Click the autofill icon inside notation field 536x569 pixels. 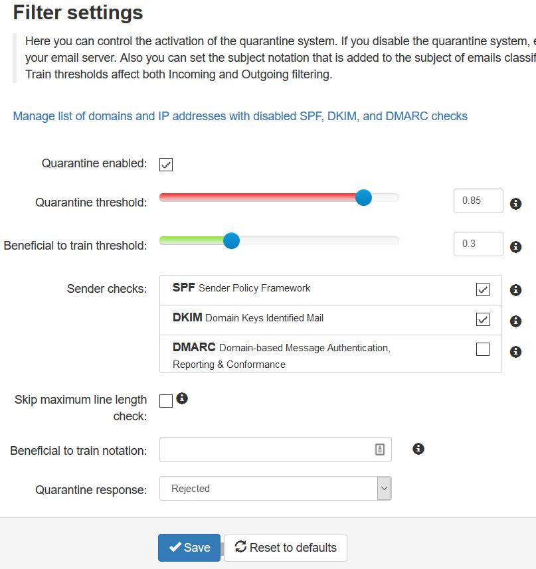(x=380, y=449)
